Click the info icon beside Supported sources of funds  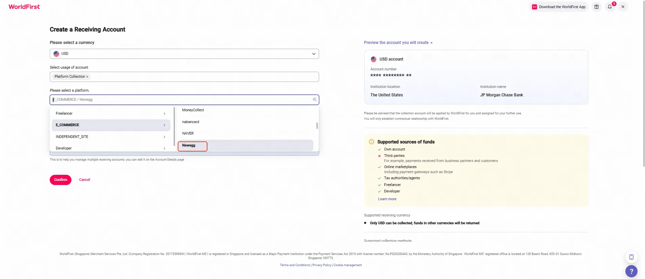click(372, 142)
